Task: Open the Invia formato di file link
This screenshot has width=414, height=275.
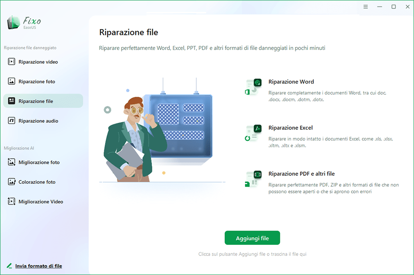Action: [39, 266]
